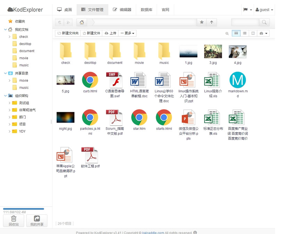Image resolution: width=282 pixels, height=234 pixels.
Task: Toggle the starred favorites section (收藏夹)
Action: pos(20,21)
